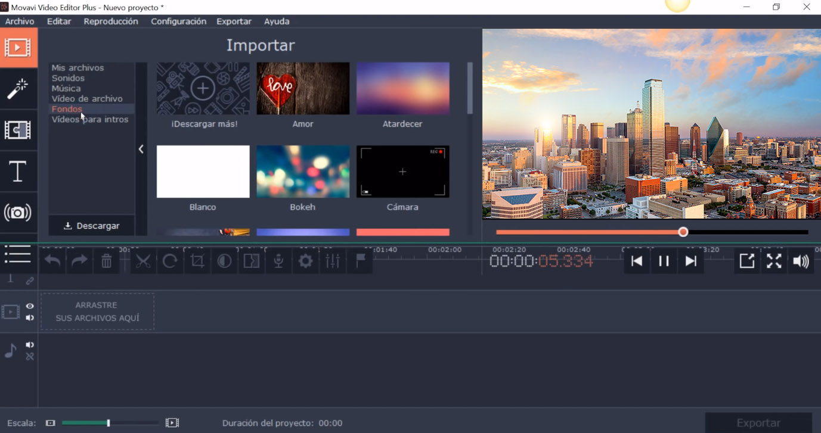Mute the video track speaker icon
This screenshot has width=821, height=433.
[x=29, y=317]
